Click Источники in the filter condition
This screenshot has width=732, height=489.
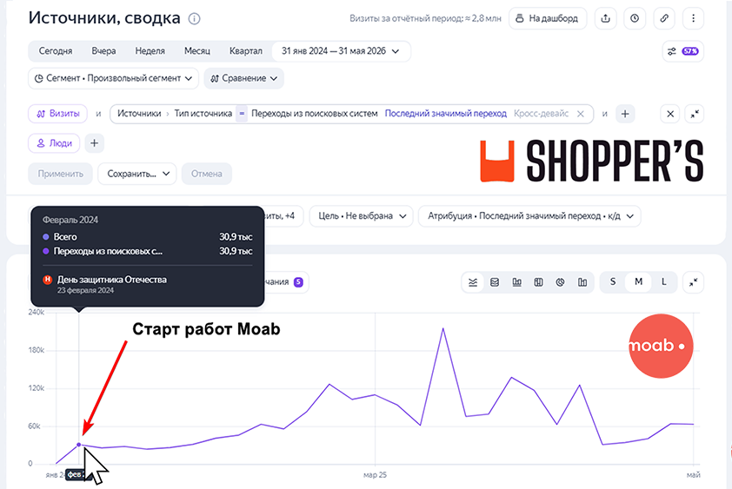(139, 114)
